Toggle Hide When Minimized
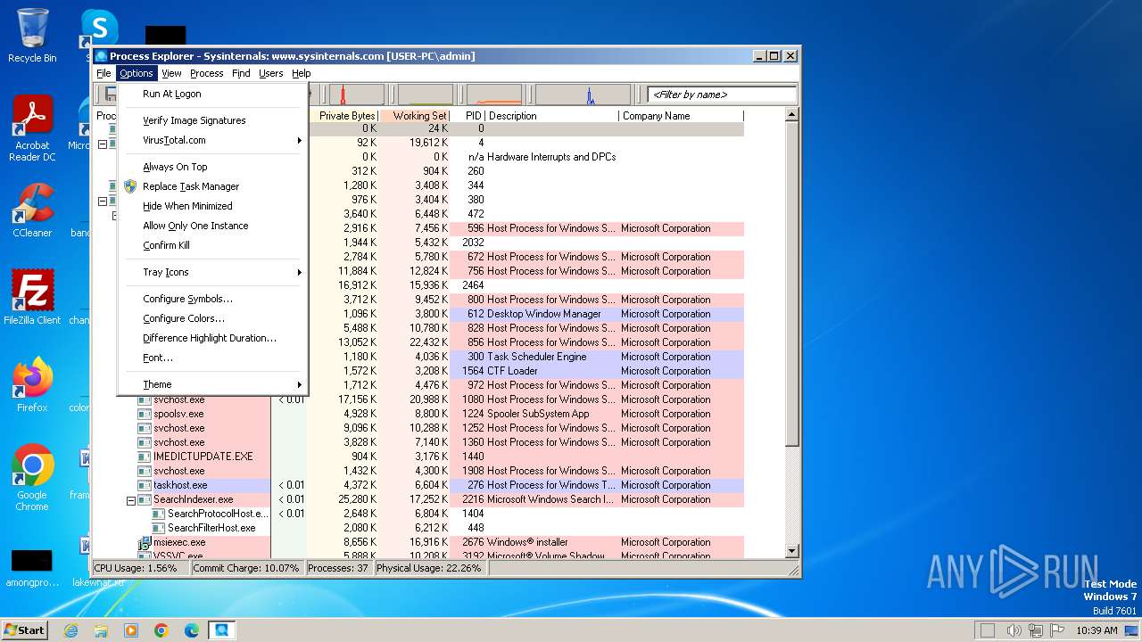 point(212,206)
